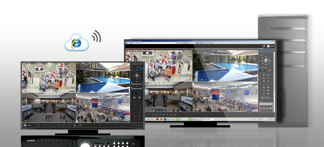Switch to the AVTECH browser tab

(x=188, y=43)
